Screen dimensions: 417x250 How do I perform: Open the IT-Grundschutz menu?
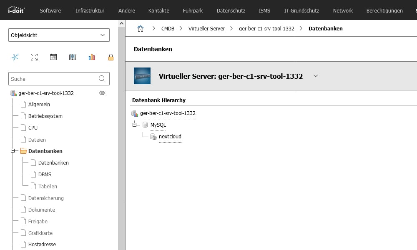tap(301, 11)
